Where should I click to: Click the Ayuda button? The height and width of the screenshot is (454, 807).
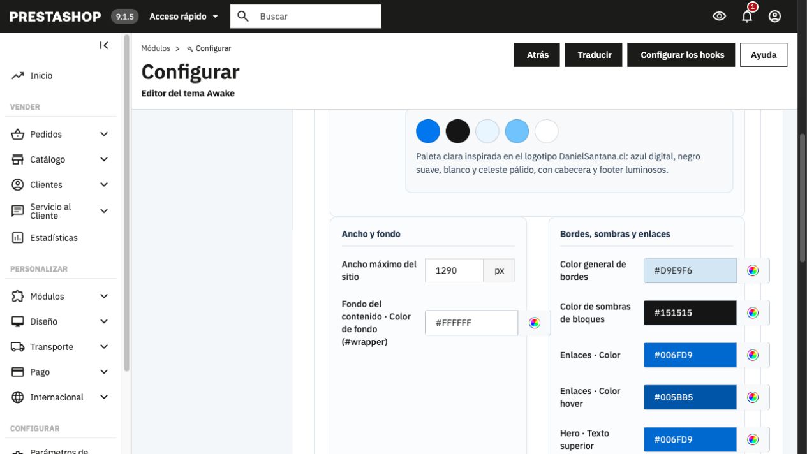[764, 55]
